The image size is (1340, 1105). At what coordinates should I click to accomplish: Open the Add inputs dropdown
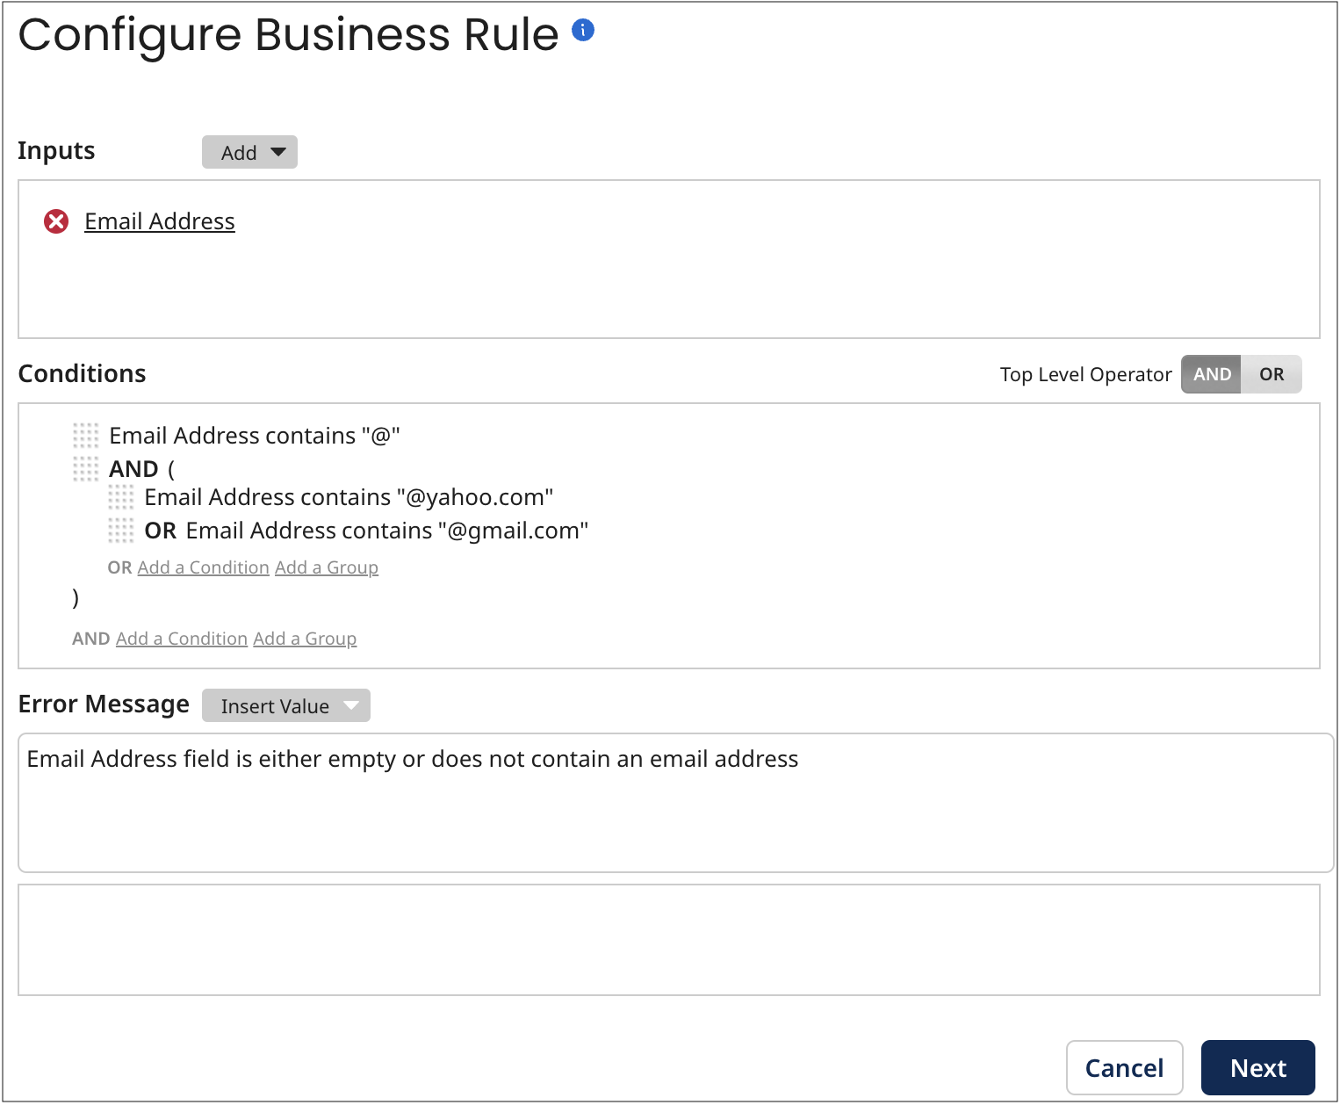coord(249,152)
